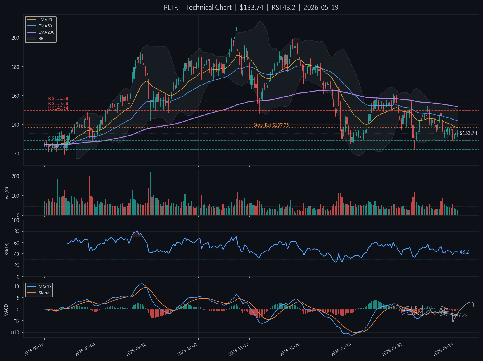Click the 180 tick on the price axis

point(15,67)
